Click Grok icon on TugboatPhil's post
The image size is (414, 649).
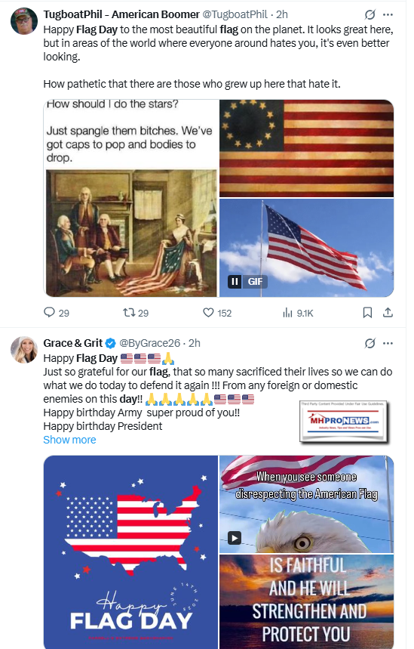pos(370,15)
